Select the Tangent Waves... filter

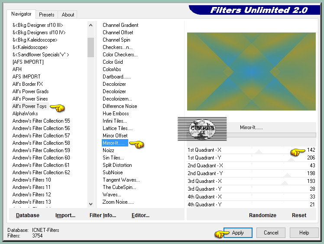click(121, 180)
